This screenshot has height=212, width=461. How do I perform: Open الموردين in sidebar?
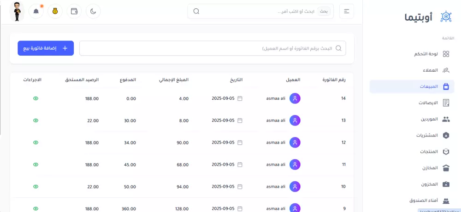pos(412,119)
